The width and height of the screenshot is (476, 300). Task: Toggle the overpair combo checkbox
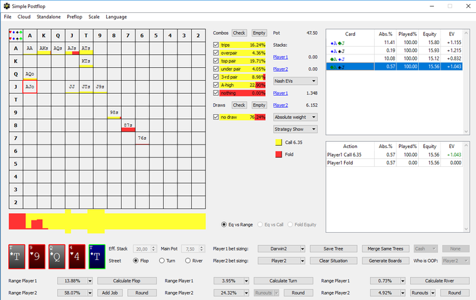216,53
